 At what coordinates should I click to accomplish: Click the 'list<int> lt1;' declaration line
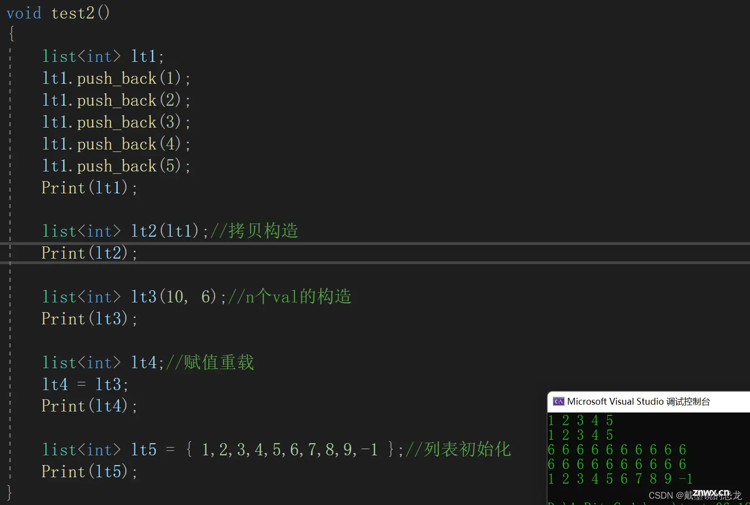[103, 56]
